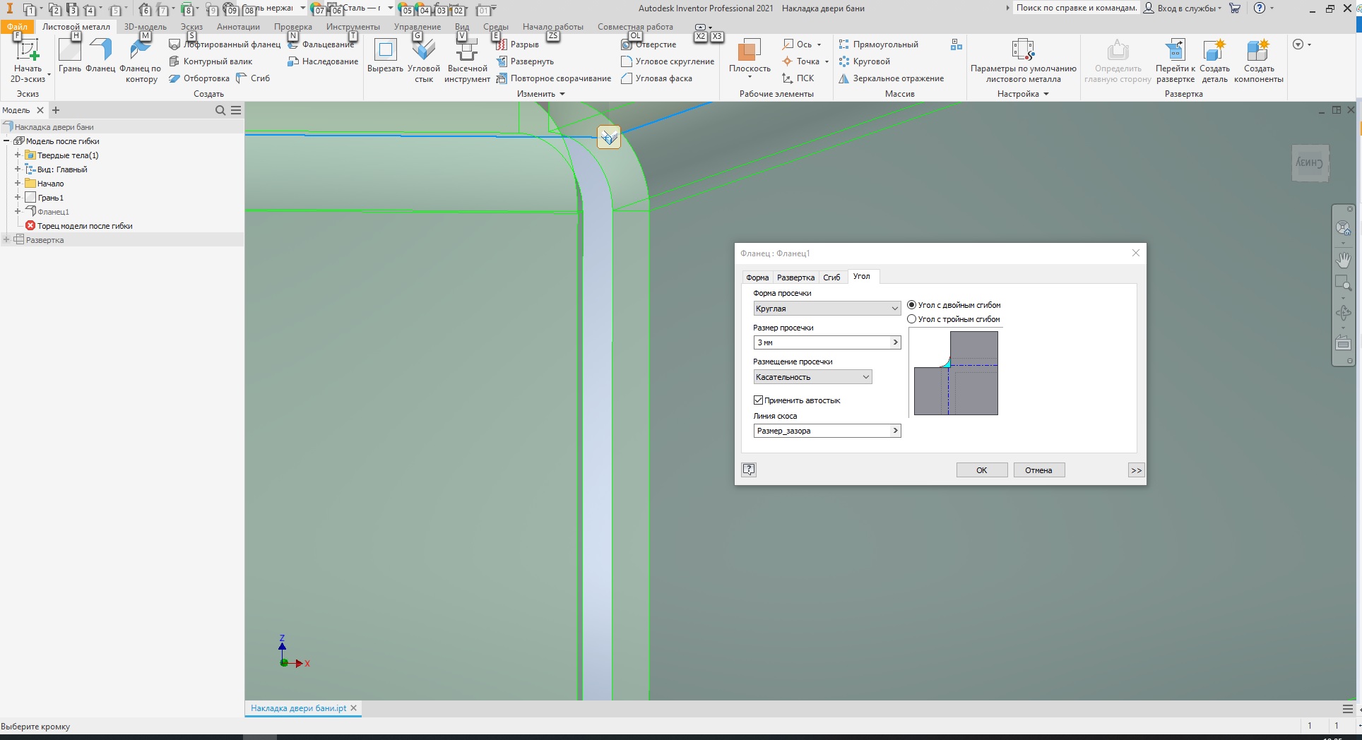
Task: Click the Зеркальное отражение mirror tool
Action: pyautogui.click(x=897, y=78)
